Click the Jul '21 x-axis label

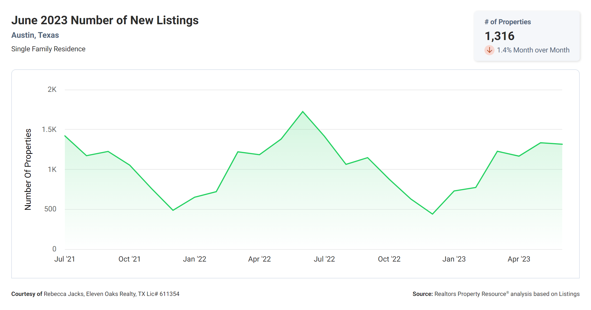(65, 259)
